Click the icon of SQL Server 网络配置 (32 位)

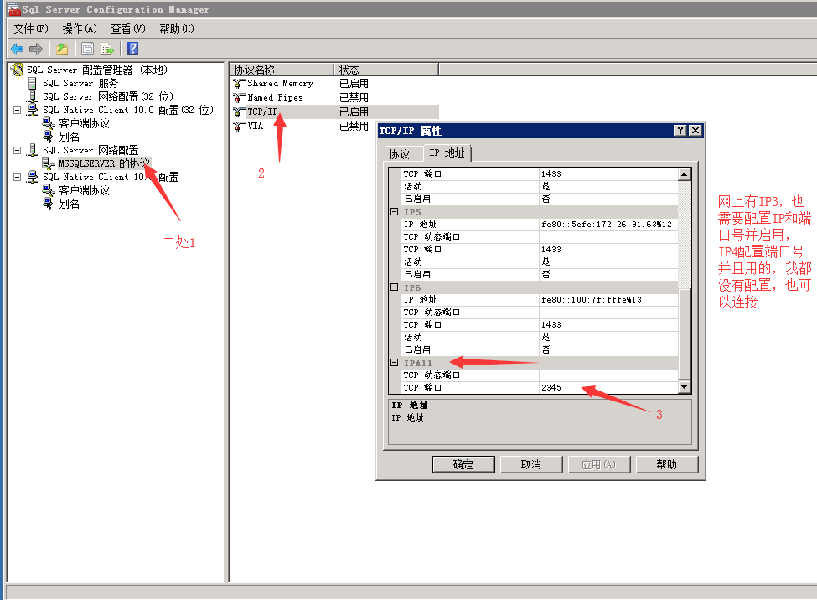[33, 96]
